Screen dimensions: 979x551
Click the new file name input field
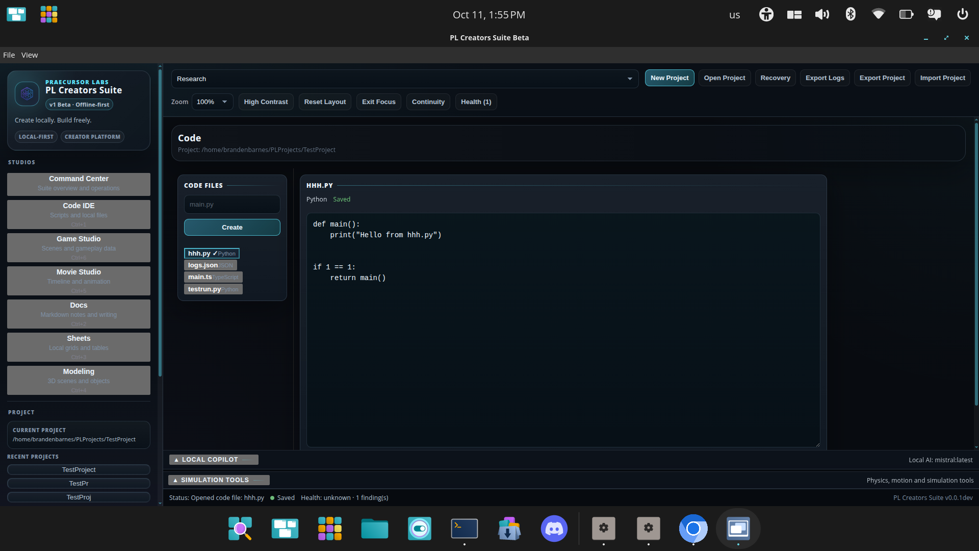[x=232, y=205]
